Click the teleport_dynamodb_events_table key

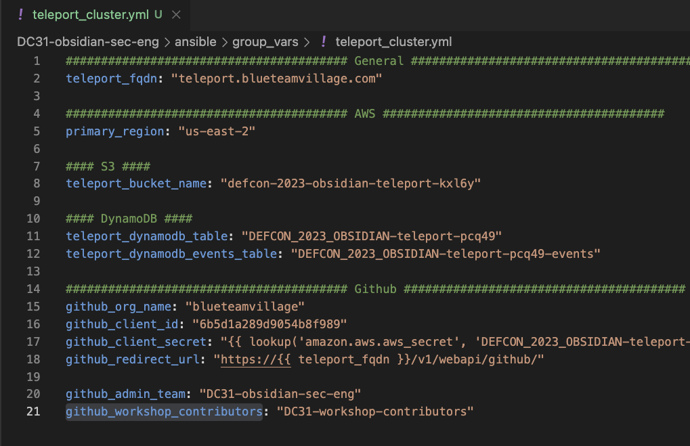pyautogui.click(x=171, y=254)
